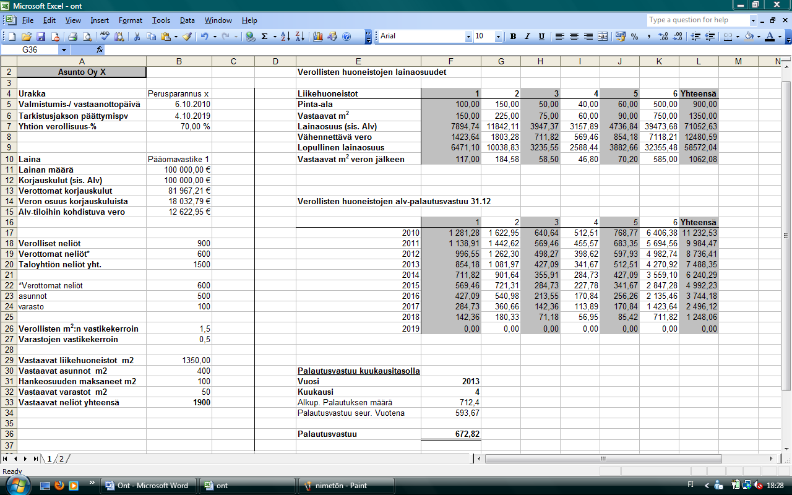Open the Insert menu
Image resolution: width=792 pixels, height=495 pixels.
tap(100, 20)
